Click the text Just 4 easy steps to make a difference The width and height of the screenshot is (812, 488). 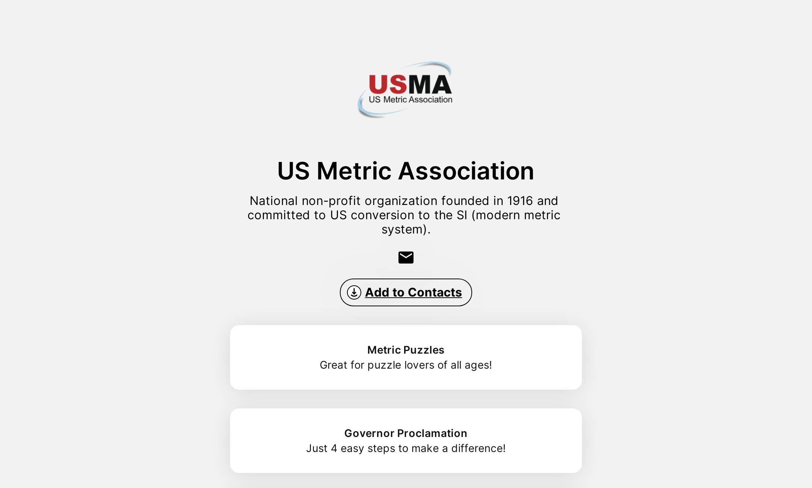coord(405,448)
